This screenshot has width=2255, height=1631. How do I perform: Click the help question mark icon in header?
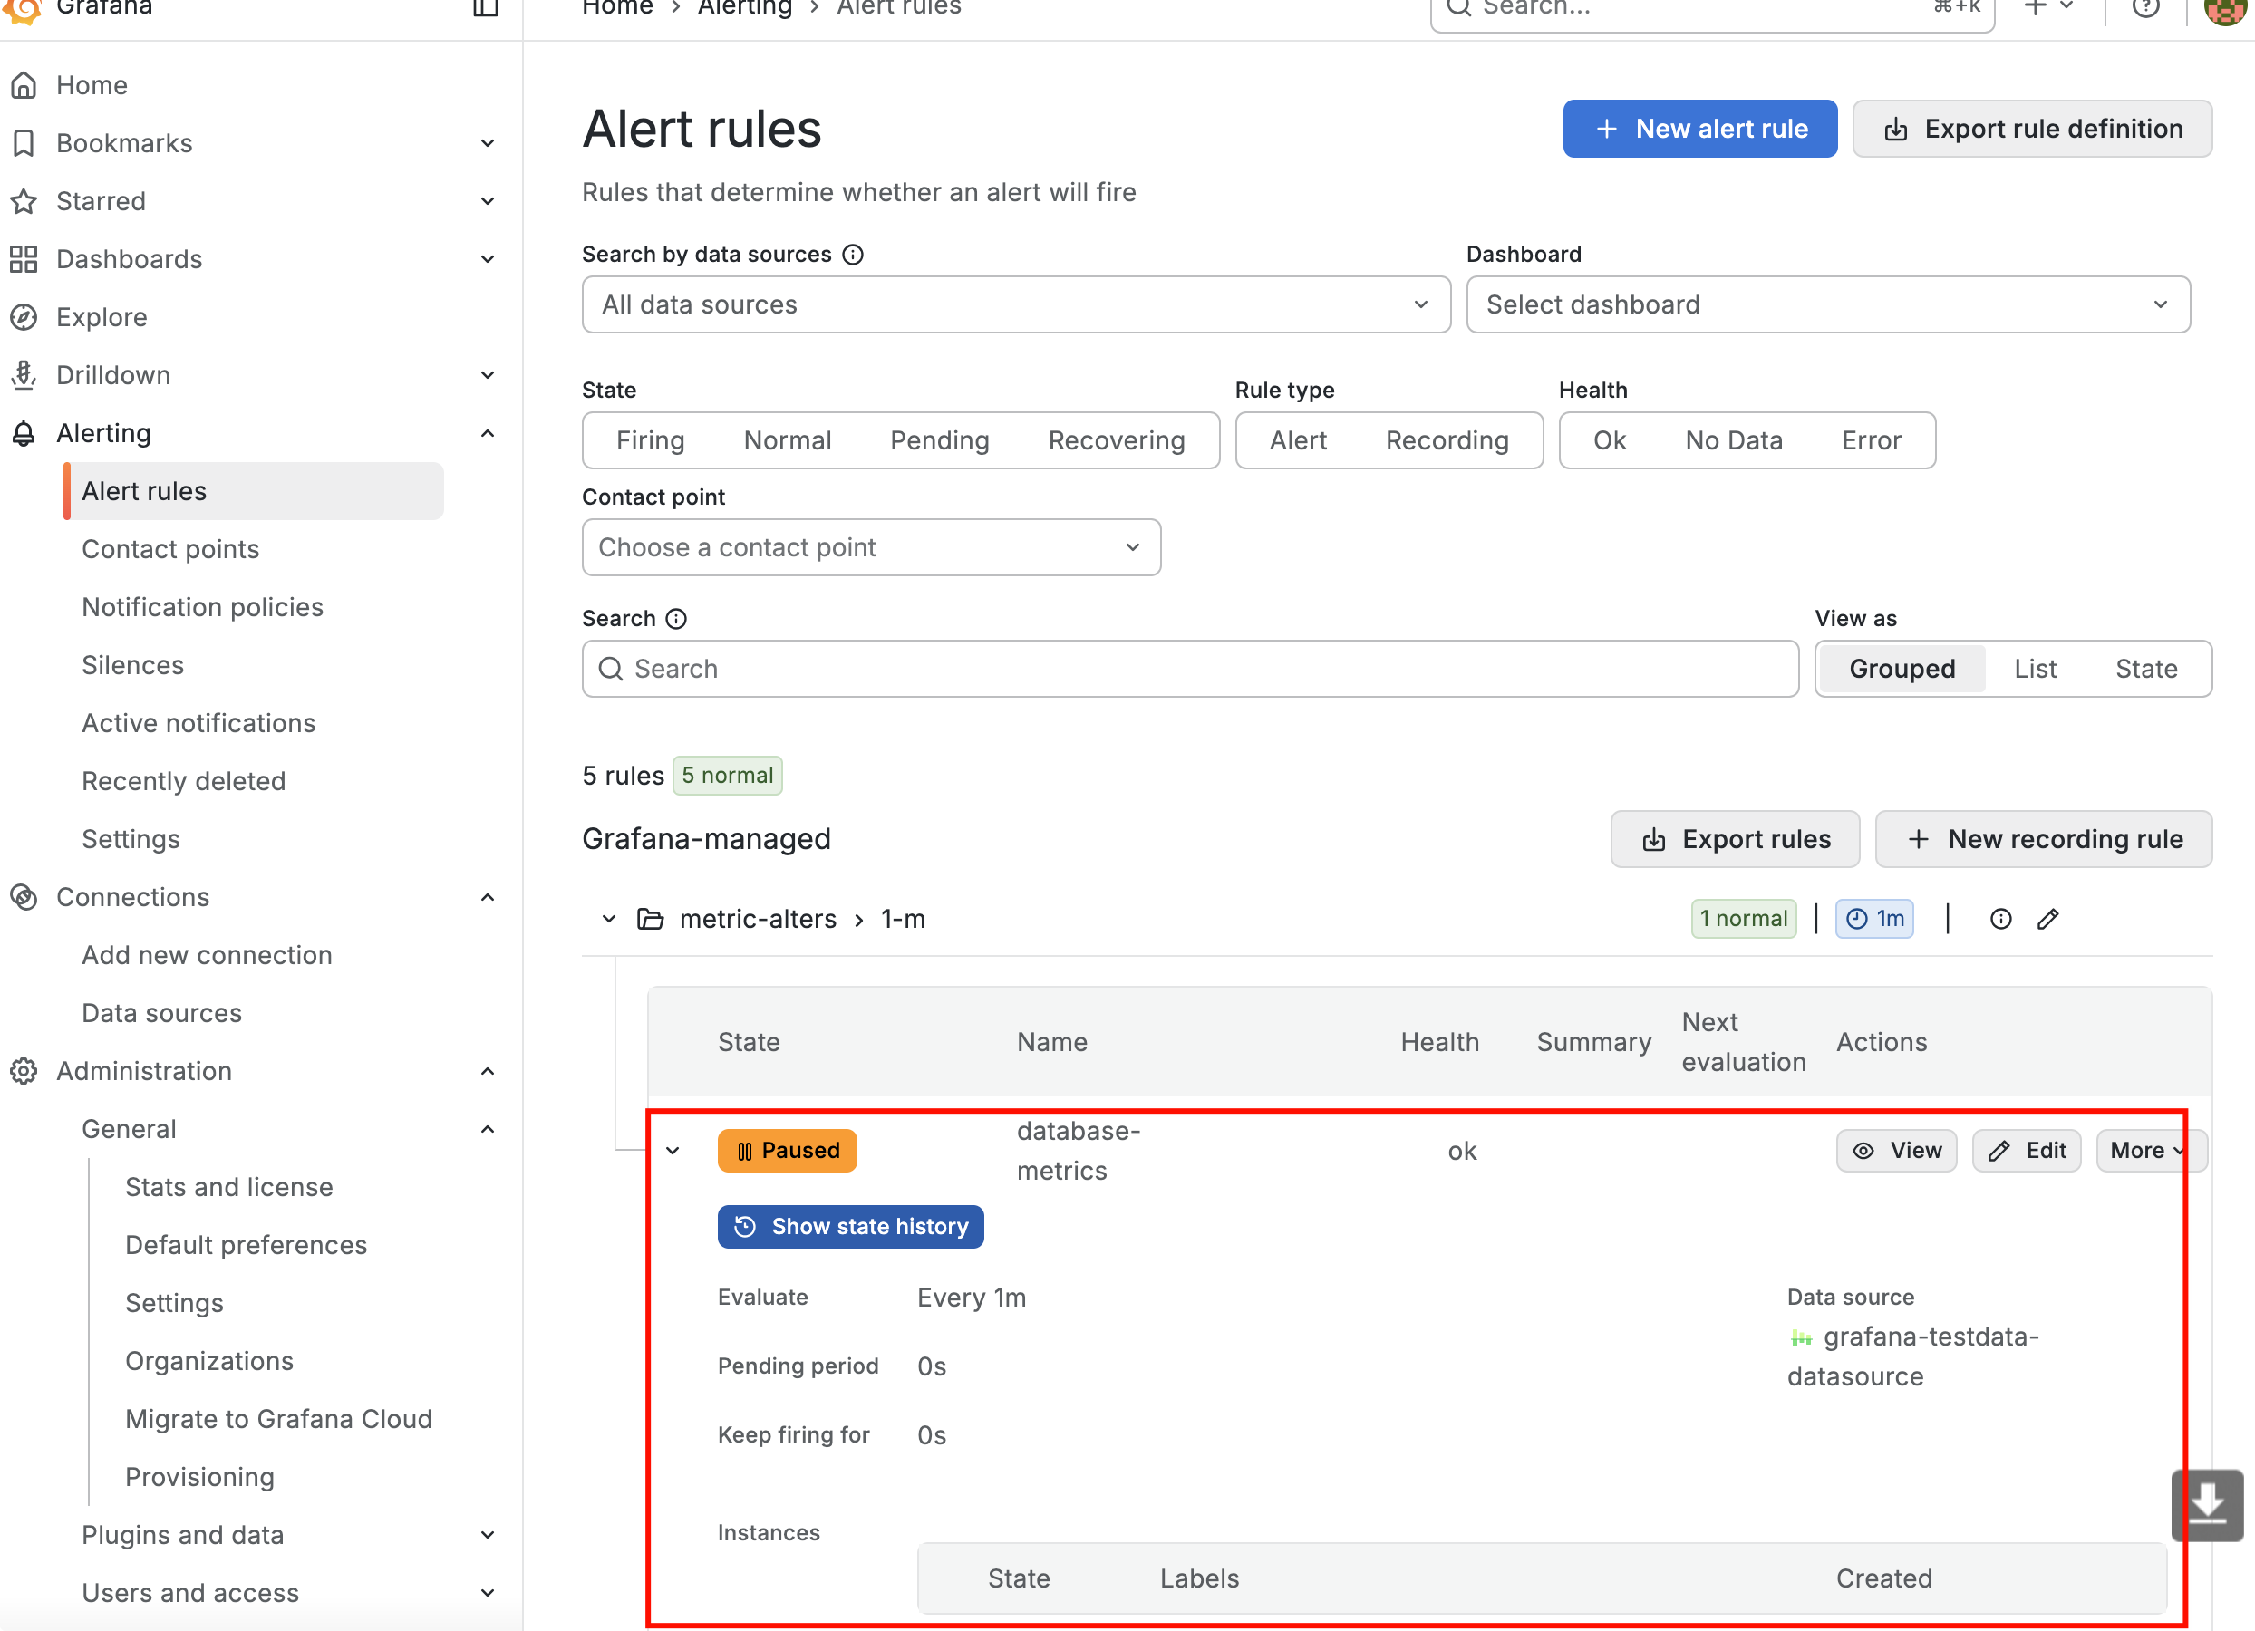2145,8
